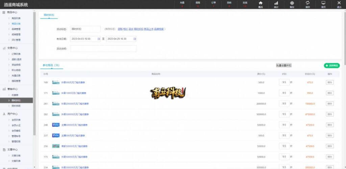346x169 pixels.
Task: Expand the 商品中心 sidebar section
Action: tap(13, 12)
